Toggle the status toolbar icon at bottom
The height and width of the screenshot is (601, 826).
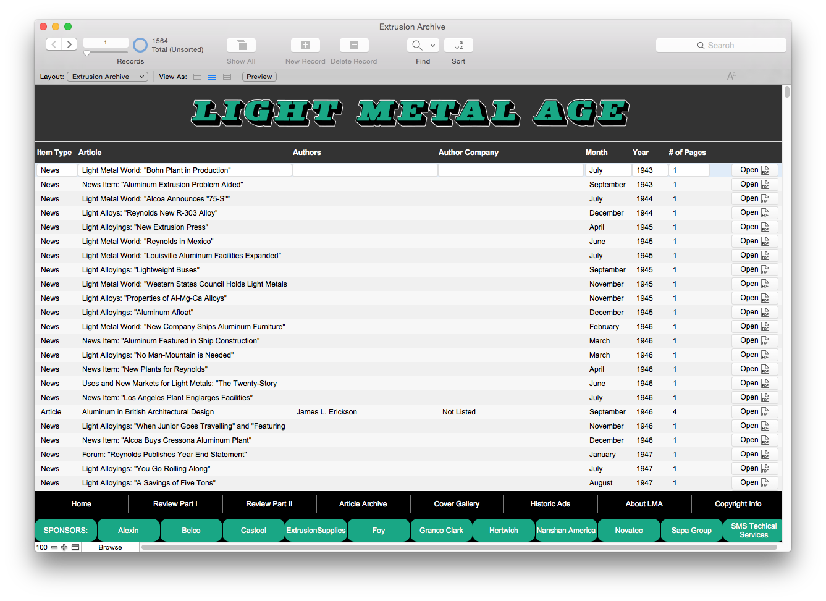[x=75, y=547]
